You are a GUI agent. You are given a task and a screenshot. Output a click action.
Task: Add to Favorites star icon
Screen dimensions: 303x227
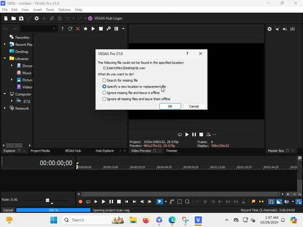pyautogui.click(x=86, y=29)
